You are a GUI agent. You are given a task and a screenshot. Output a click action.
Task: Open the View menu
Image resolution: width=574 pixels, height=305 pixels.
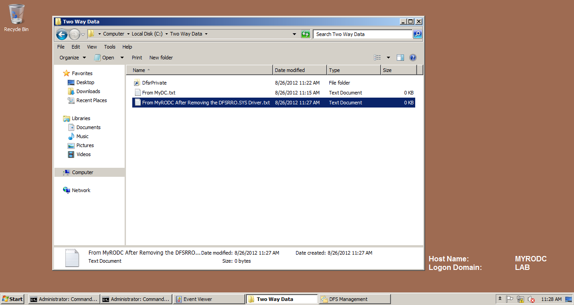coord(92,47)
